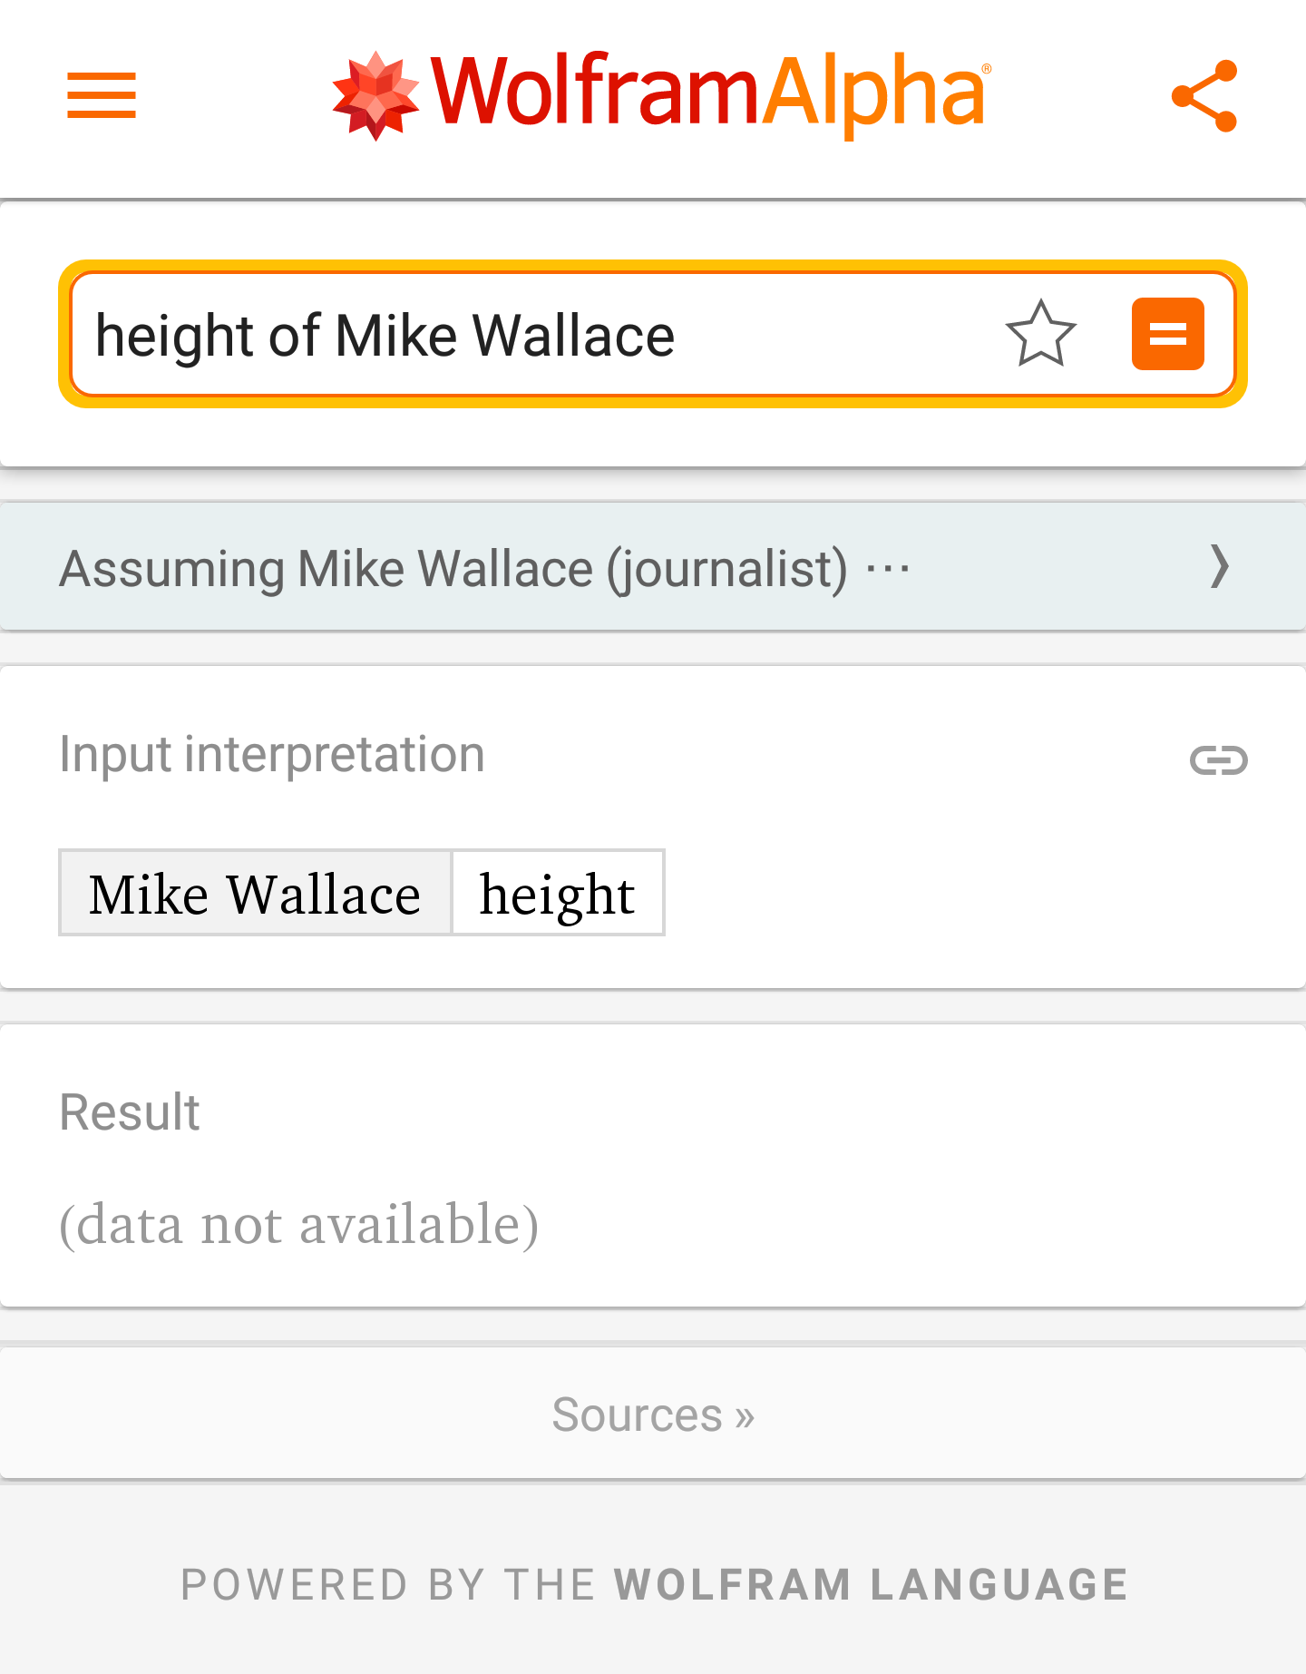
Task: Open the hamburger navigation menu
Action: point(100,97)
